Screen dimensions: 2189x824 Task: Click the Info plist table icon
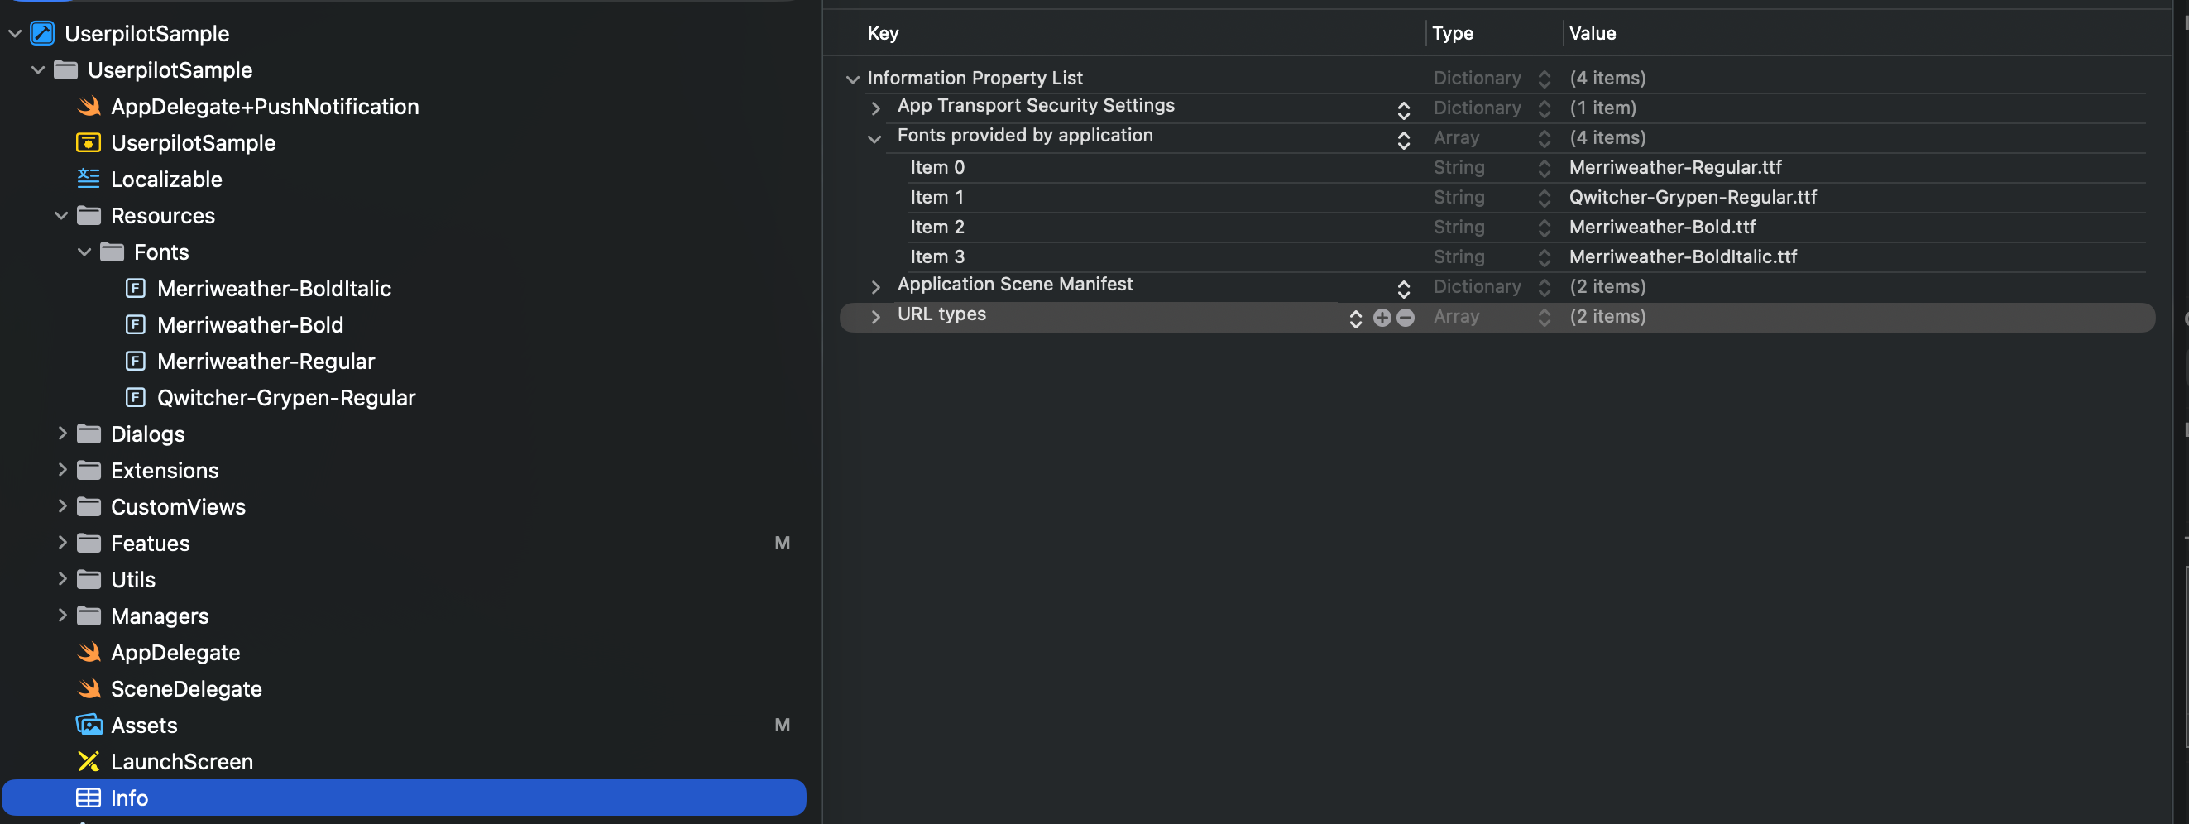point(89,798)
